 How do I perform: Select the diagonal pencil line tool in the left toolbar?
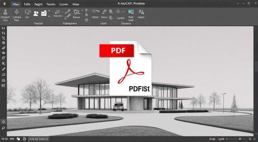(x=3, y=69)
